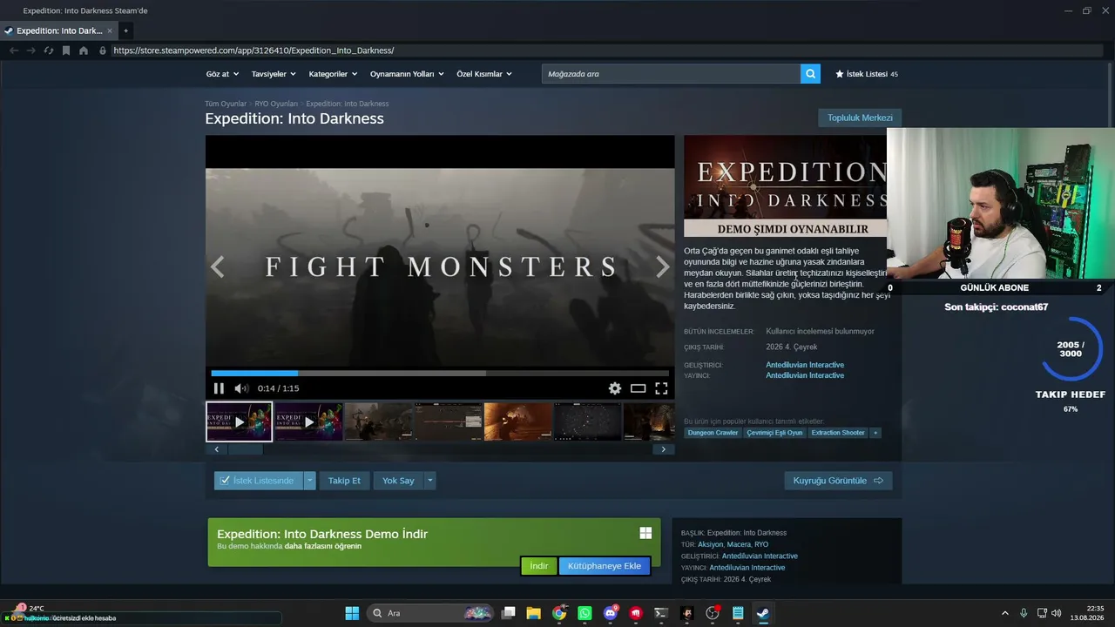Click the padlock security icon
The width and height of the screenshot is (1115, 627).
click(103, 51)
